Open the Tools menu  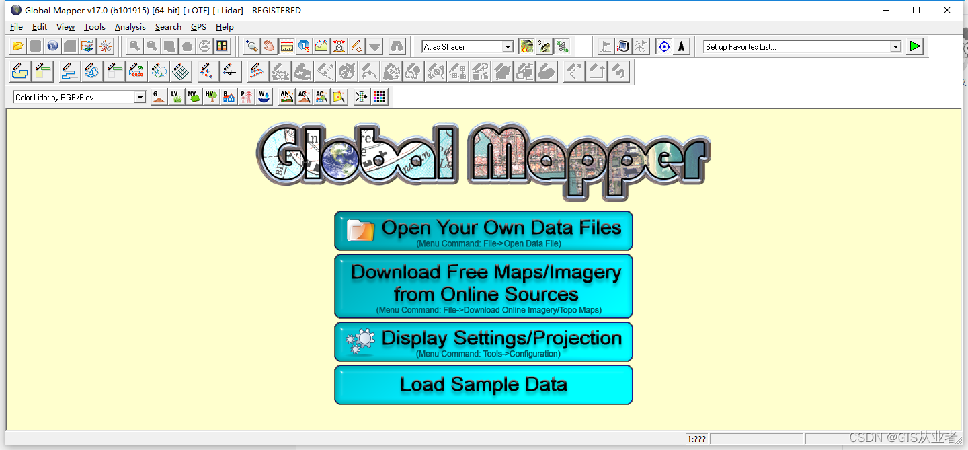[x=95, y=27]
